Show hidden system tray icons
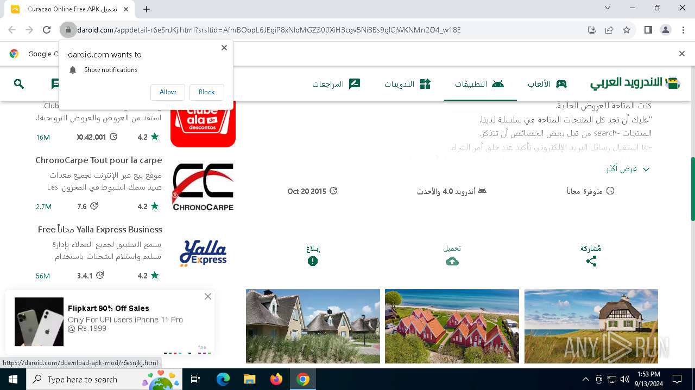Screen dimensions: 695x390 tap(585, 379)
